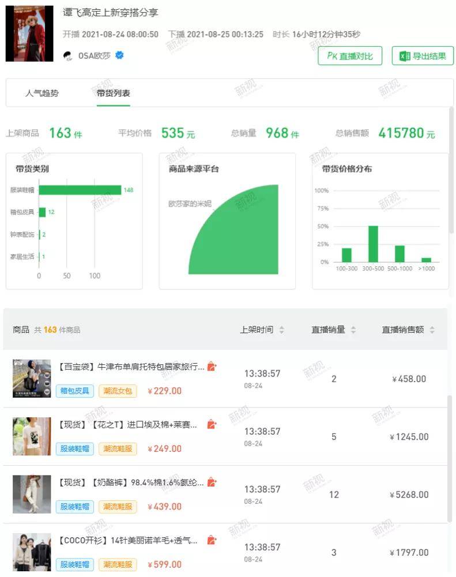Sort products by 直播销量 column arrows
Image resolution: width=456 pixels, height=577 pixels.
pyautogui.click(x=353, y=330)
